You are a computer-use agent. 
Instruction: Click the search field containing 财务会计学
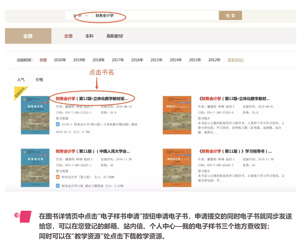(156, 15)
